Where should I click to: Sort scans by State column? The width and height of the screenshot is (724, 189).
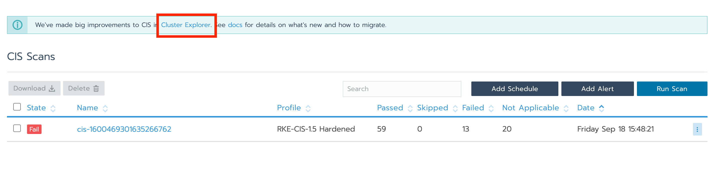pos(53,108)
